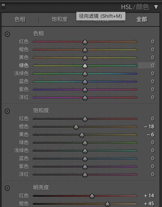This screenshot has height=207, width=162.
Task: Click the 黄色 hue slider handle
Action: (85, 58)
